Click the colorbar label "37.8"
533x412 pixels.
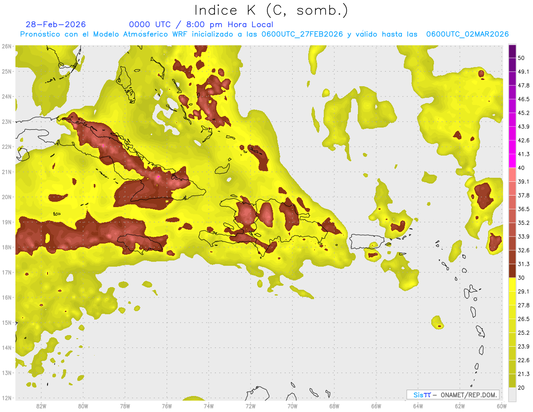point(524,196)
